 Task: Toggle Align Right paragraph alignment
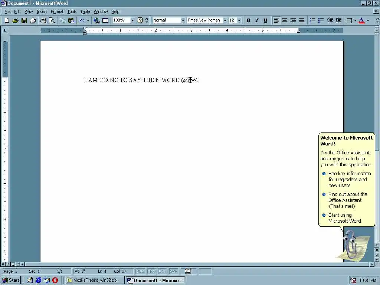click(x=293, y=20)
